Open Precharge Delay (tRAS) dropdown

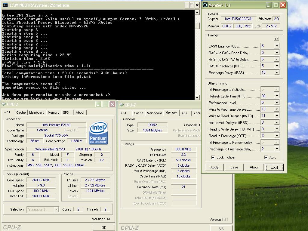pyautogui.click(x=277, y=72)
